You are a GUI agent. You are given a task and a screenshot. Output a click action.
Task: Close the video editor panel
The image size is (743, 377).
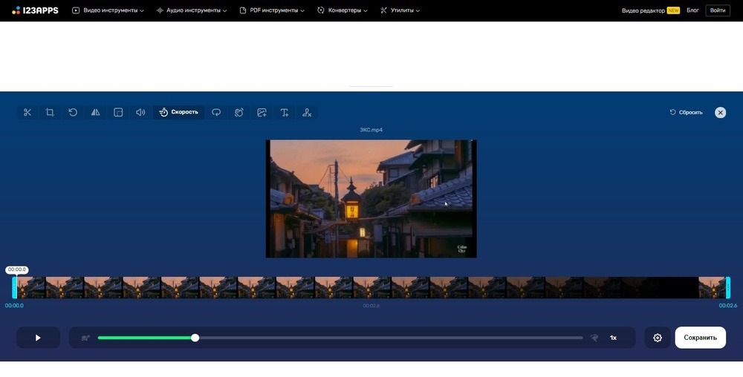click(x=720, y=113)
